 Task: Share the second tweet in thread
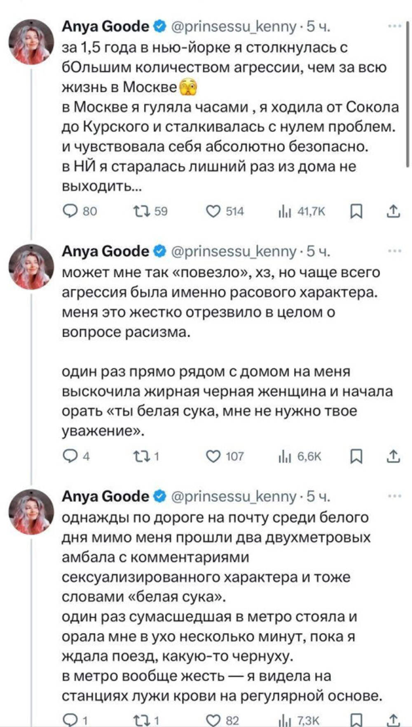[393, 456]
